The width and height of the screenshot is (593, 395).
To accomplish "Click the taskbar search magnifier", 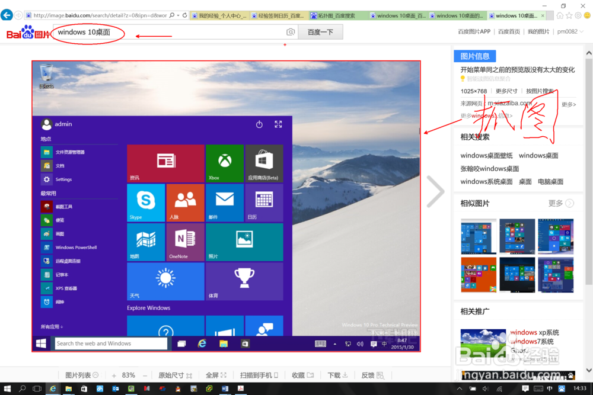I will (23, 388).
